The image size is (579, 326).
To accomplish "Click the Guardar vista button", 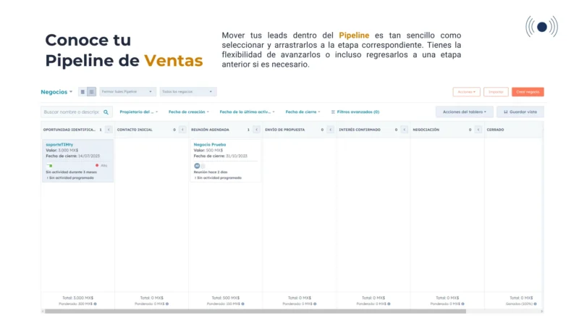I will point(520,112).
